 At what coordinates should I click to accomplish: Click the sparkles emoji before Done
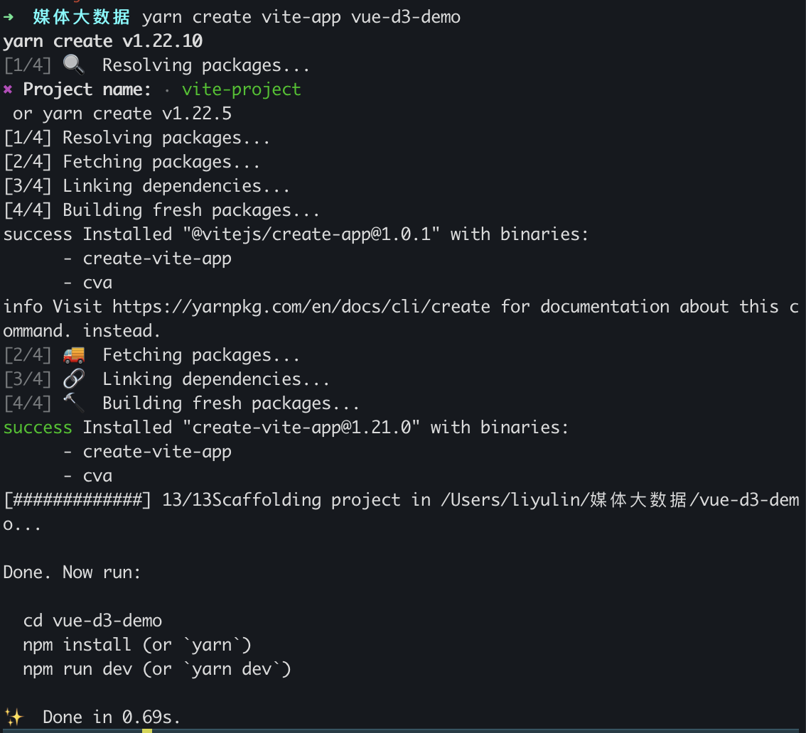(14, 717)
